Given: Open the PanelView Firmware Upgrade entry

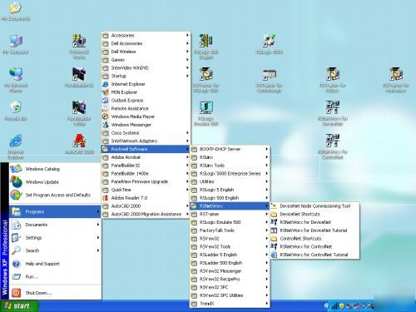Looking at the screenshot, I should 146,181.
